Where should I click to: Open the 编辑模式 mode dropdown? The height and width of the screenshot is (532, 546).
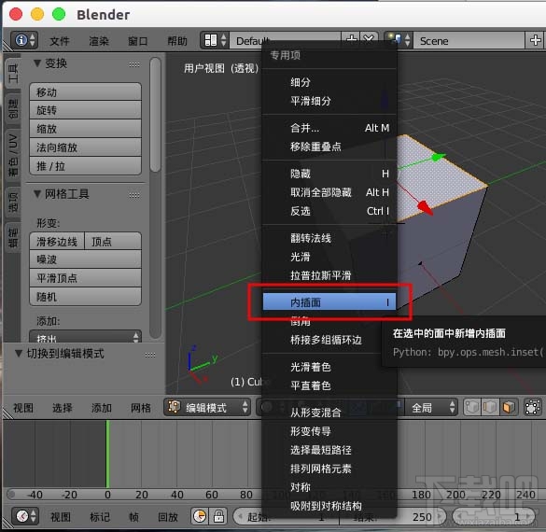click(x=207, y=407)
